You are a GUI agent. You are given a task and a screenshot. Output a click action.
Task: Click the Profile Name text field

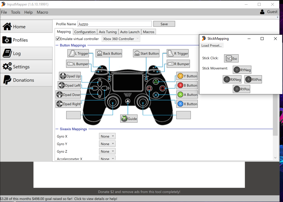[x=115, y=24]
